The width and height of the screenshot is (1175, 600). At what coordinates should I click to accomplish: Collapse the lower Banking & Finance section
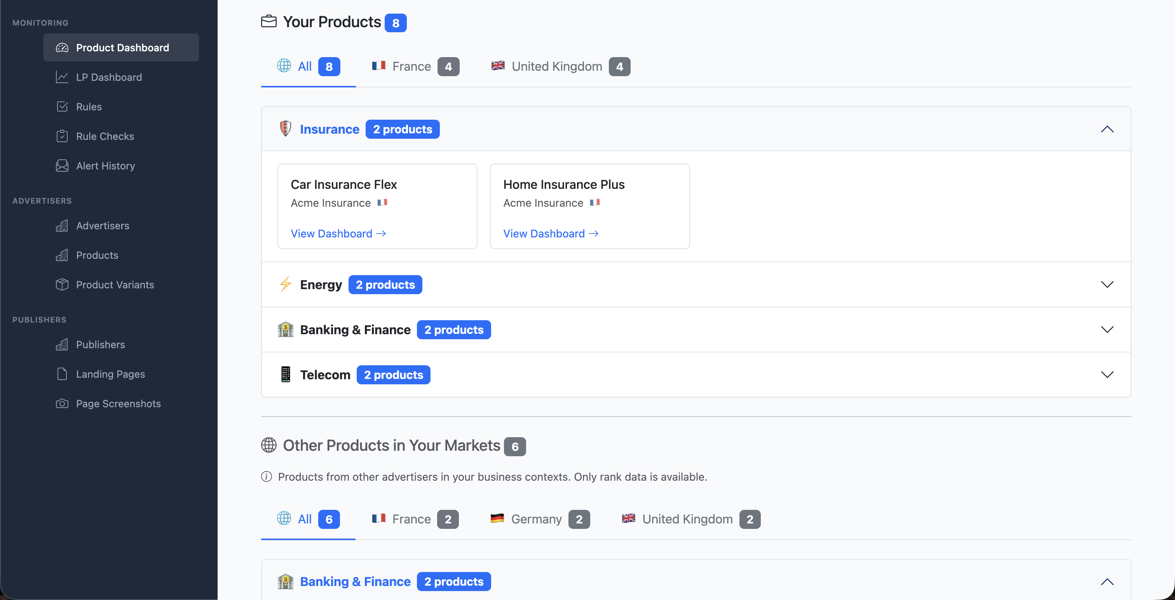(1108, 581)
